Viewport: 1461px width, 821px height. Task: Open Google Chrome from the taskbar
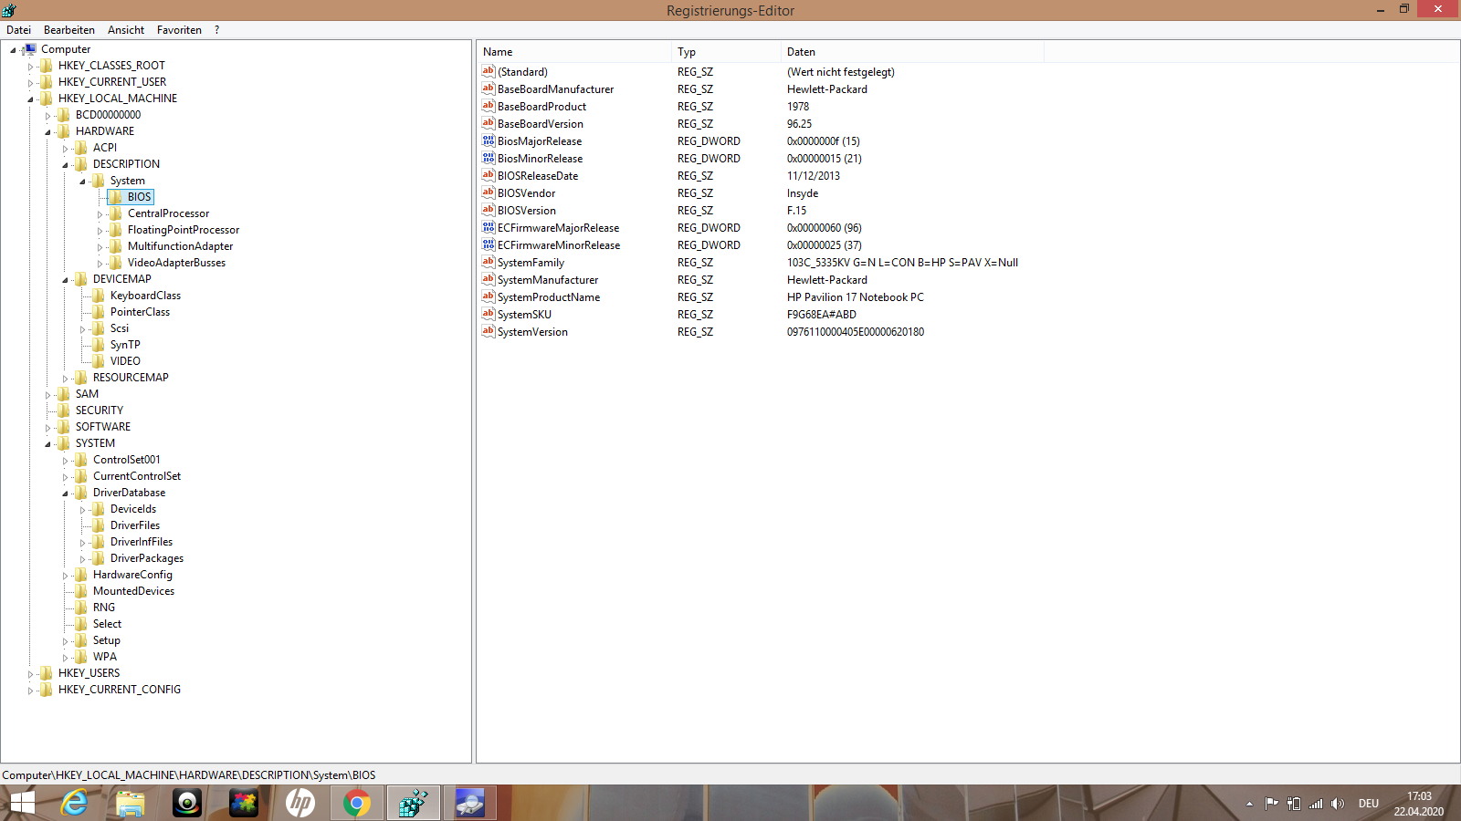[357, 803]
